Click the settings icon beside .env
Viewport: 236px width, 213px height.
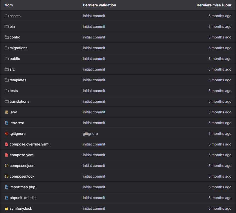[x=6, y=112]
